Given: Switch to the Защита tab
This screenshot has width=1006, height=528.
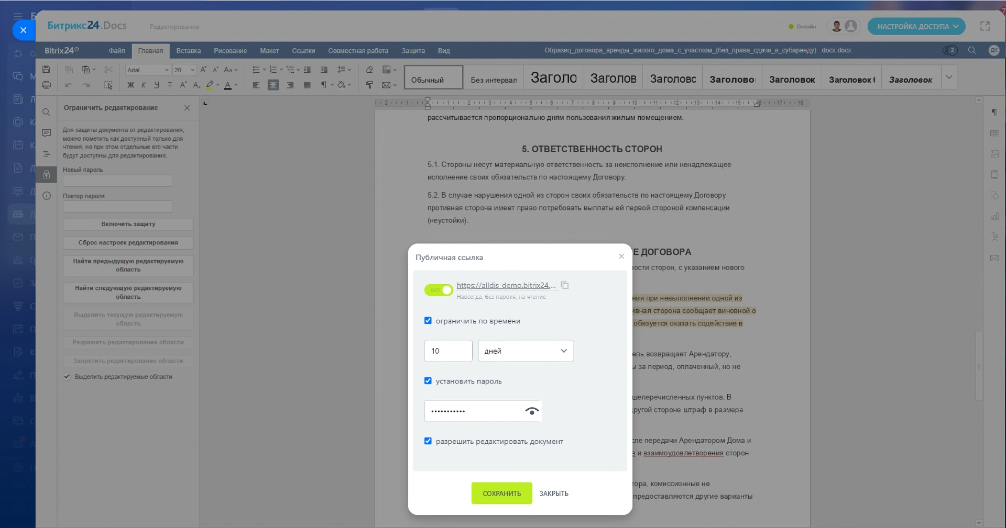Looking at the screenshot, I should click(413, 51).
